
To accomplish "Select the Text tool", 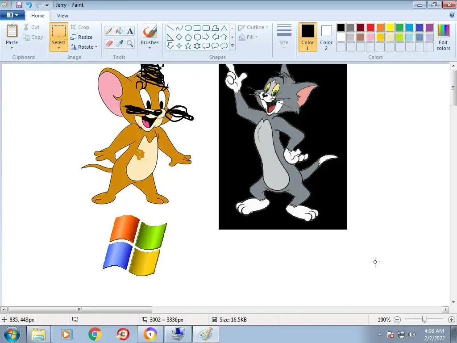I will [130, 31].
